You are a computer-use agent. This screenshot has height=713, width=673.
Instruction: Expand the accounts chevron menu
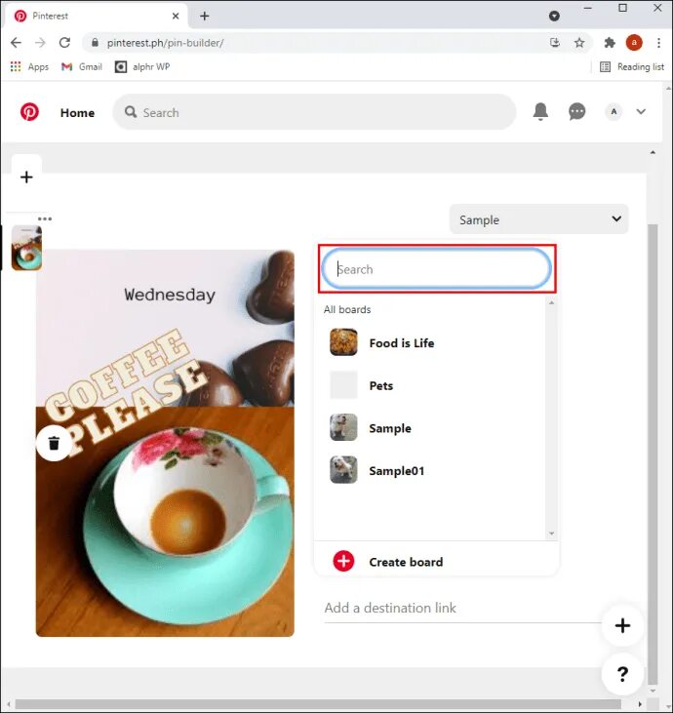(641, 111)
